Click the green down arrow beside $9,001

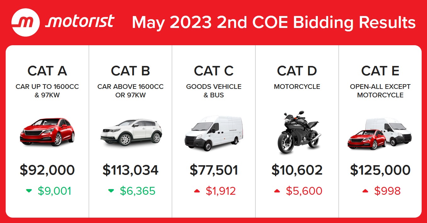(x=29, y=191)
